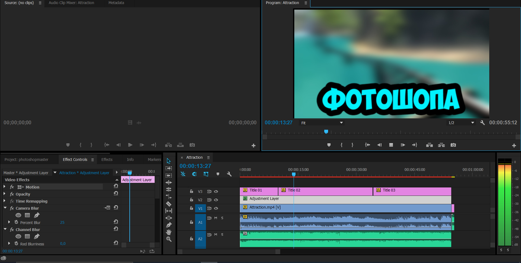Mute the A1 audio track

[x=216, y=218]
